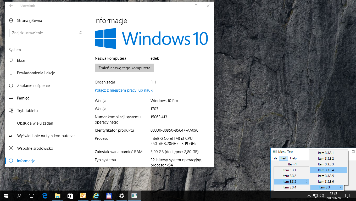The width and height of the screenshot is (356, 201).
Task: Click the Informacje page heading
Action: coord(110,21)
